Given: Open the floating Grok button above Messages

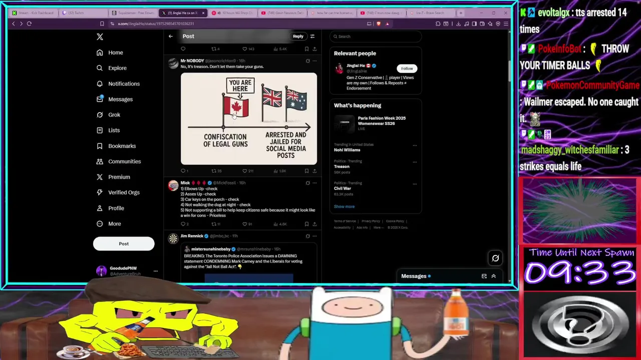Looking at the screenshot, I should pos(495,258).
